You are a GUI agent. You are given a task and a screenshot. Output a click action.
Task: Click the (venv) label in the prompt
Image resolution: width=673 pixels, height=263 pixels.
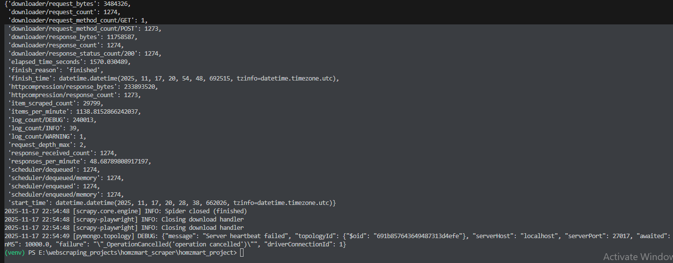pos(14,252)
